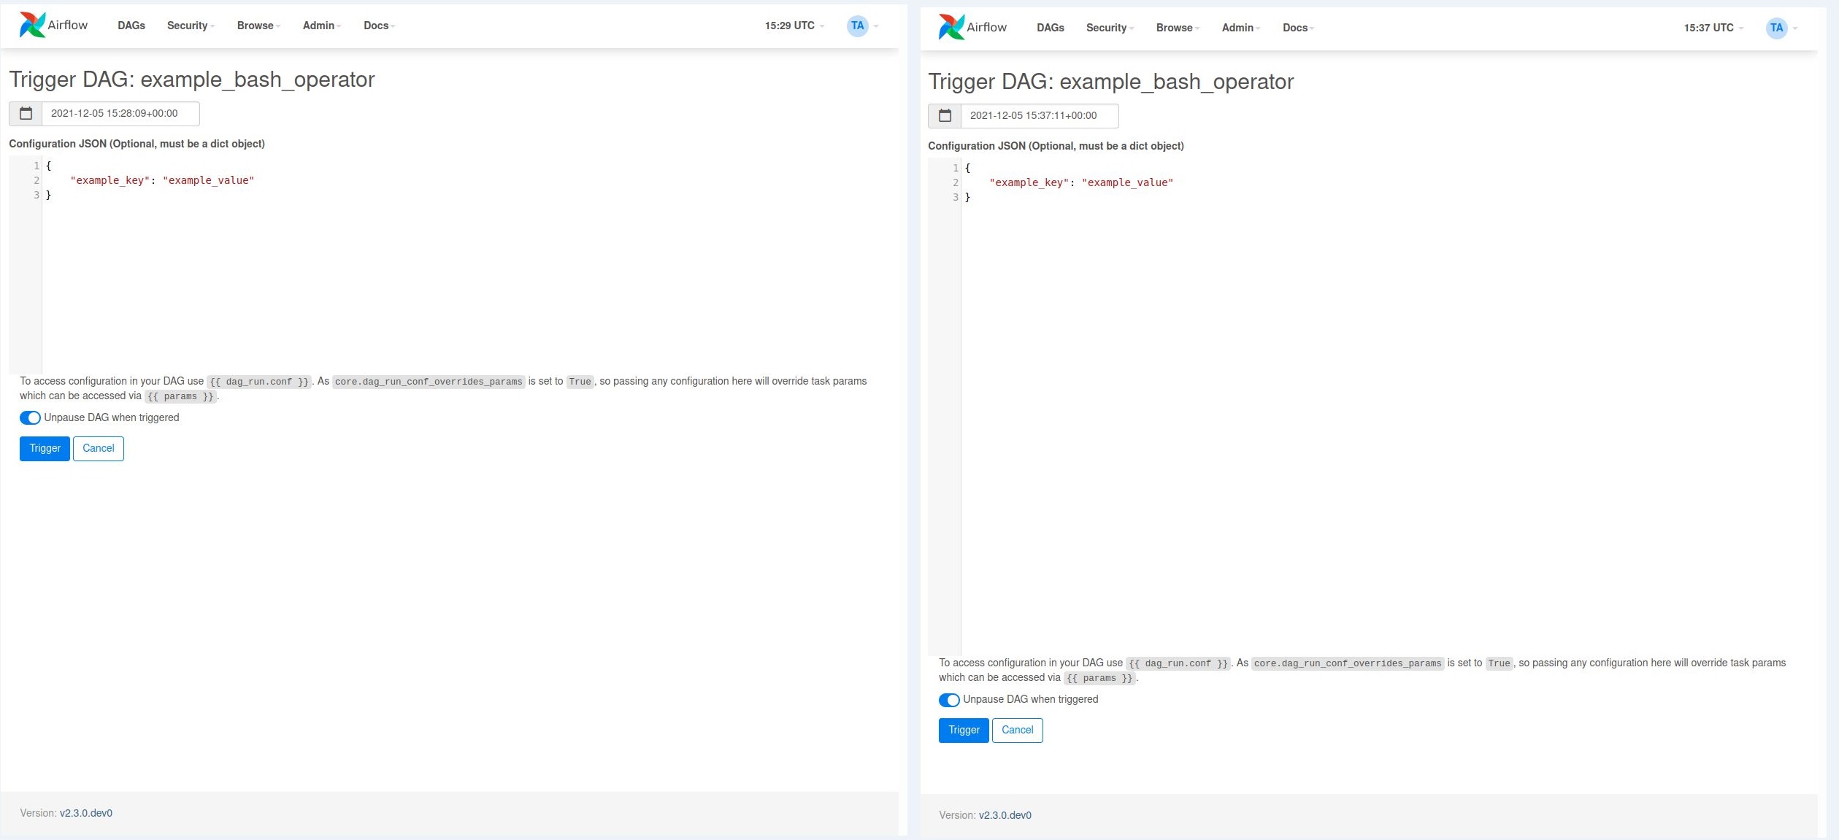Open TA user avatar in left window

coord(858,26)
